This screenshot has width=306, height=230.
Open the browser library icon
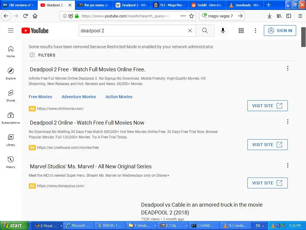click(x=279, y=16)
